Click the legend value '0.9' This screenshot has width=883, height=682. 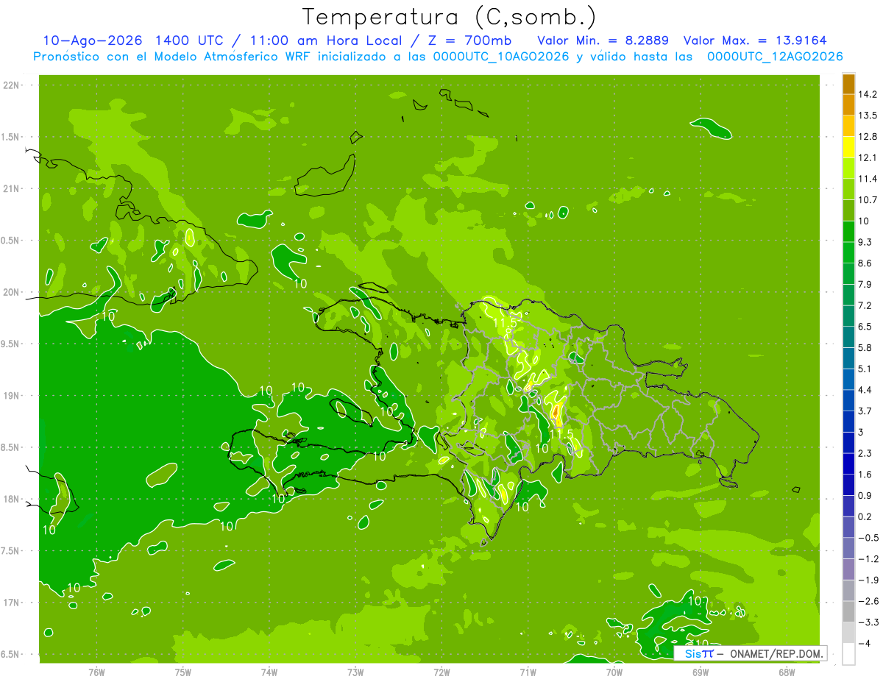pyautogui.click(x=865, y=495)
